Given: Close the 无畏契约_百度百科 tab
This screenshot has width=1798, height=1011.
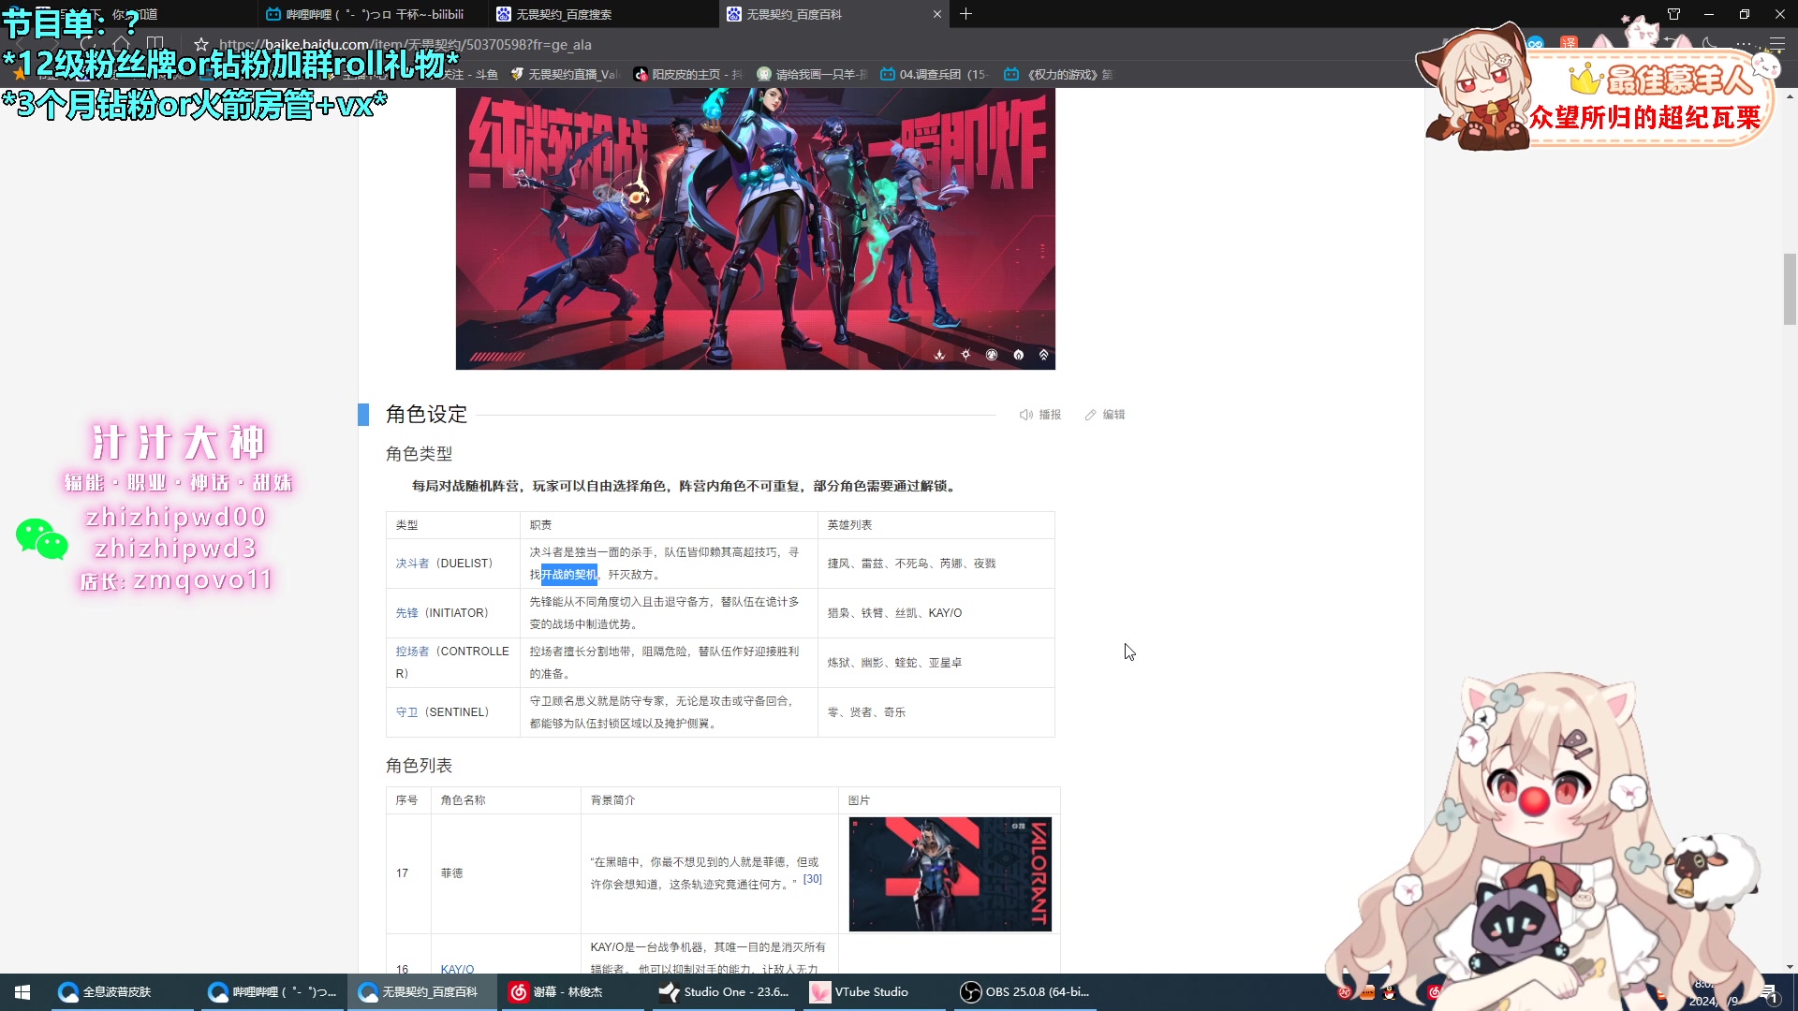Looking at the screenshot, I should click(936, 14).
